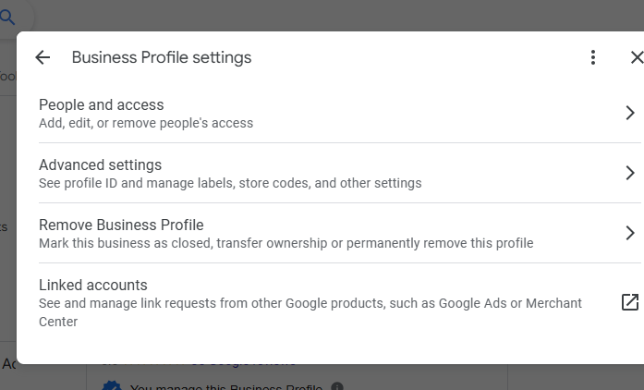
Task: Select the Advanced settings menu item
Action: click(x=100, y=165)
